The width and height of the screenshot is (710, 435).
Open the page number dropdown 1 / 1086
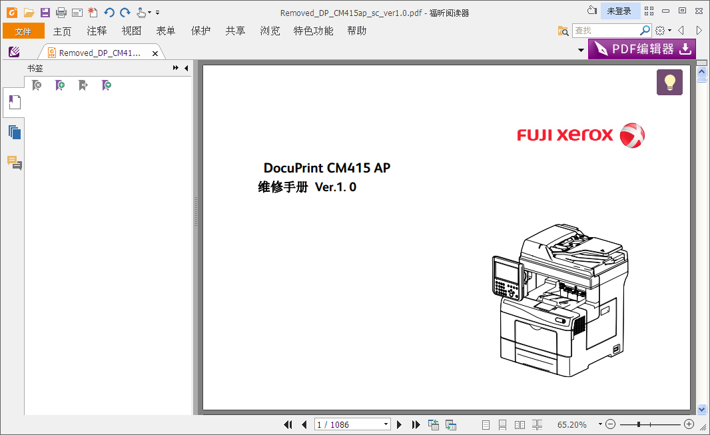point(386,424)
